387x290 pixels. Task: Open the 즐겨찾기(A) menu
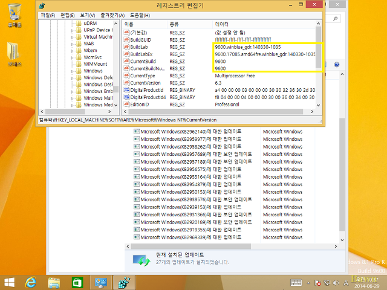coord(112,15)
